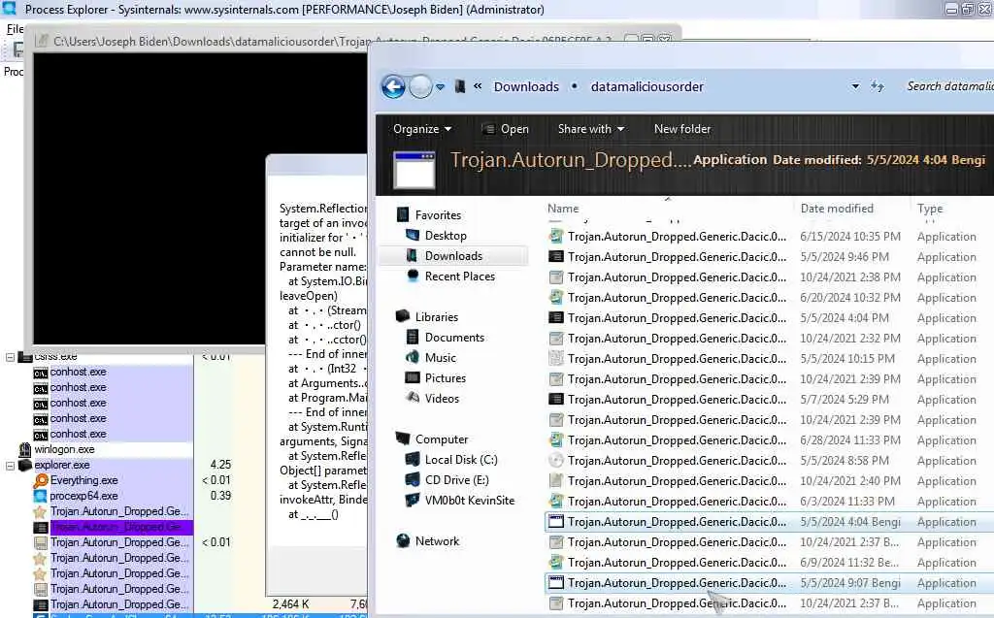Click the refresh icon beside address bar
Screen dimensions: 994x618
(878, 86)
